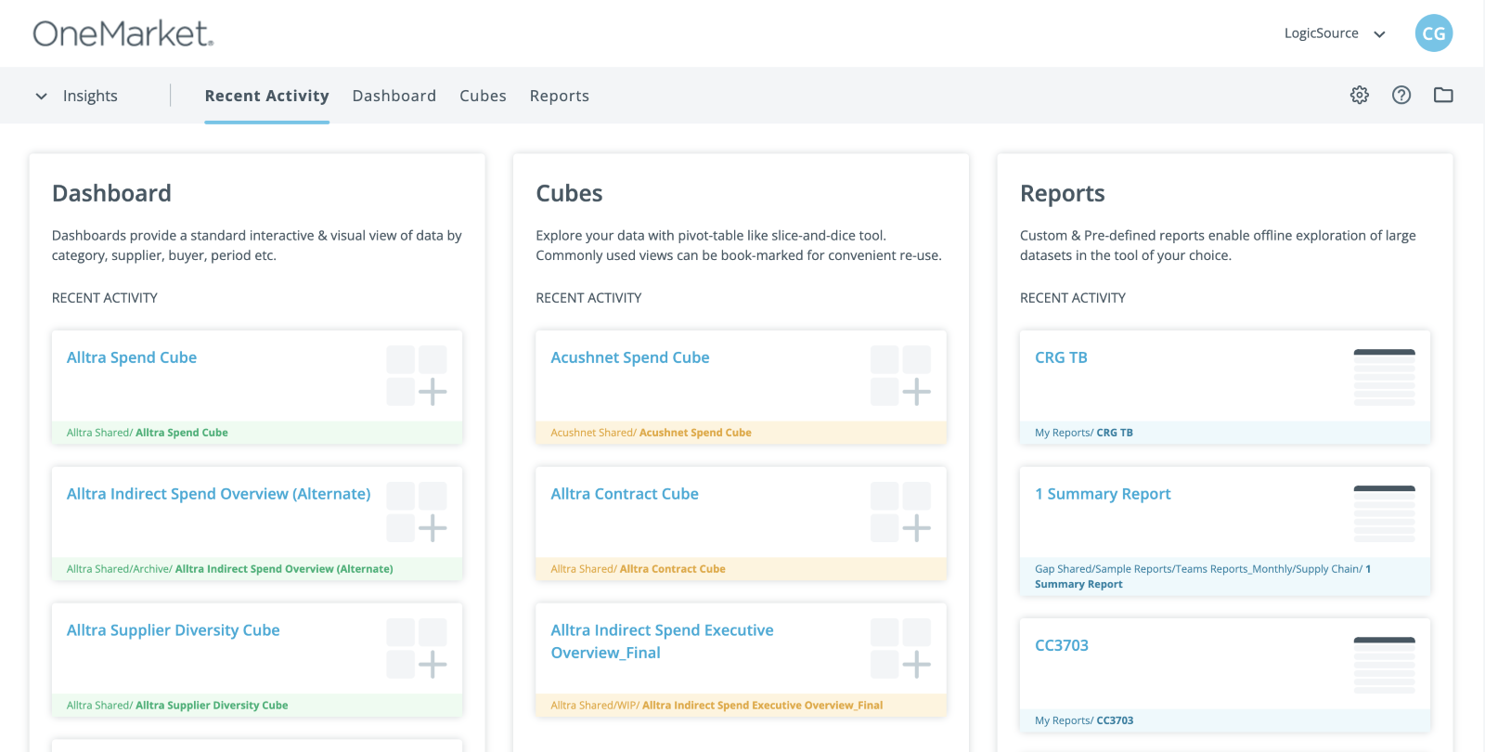
Task: Click path 'Alltra Shared/ Alltra Spend Cube'
Action: 148,433
